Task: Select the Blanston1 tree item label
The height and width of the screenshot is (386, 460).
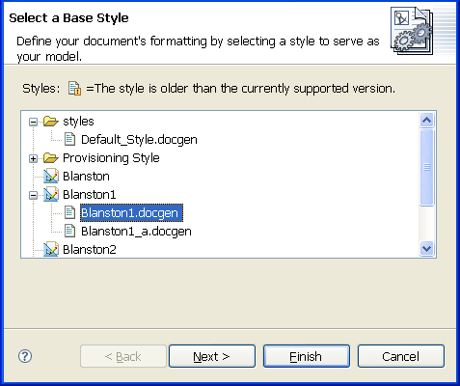Action: [x=90, y=195]
